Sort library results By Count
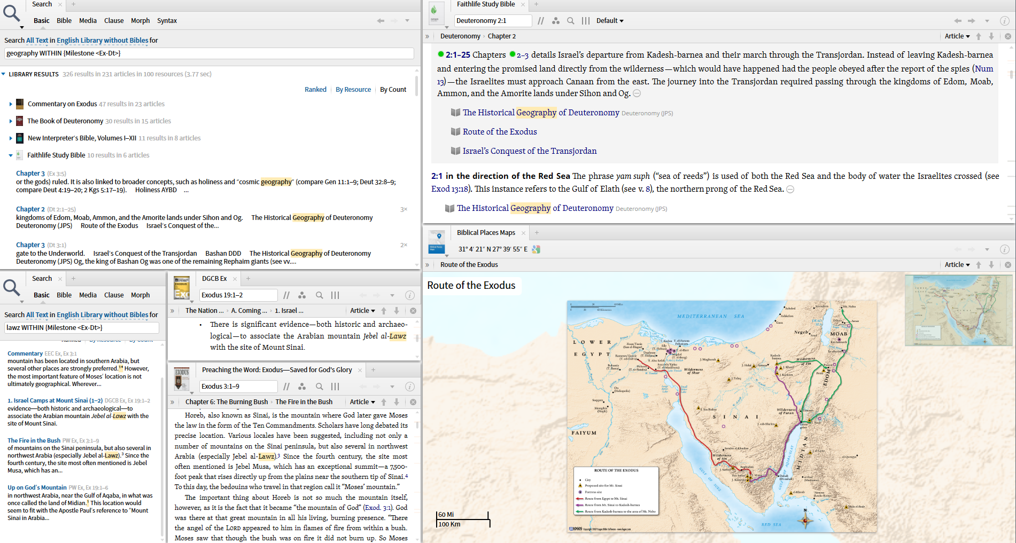The image size is (1016, 543). tap(393, 90)
